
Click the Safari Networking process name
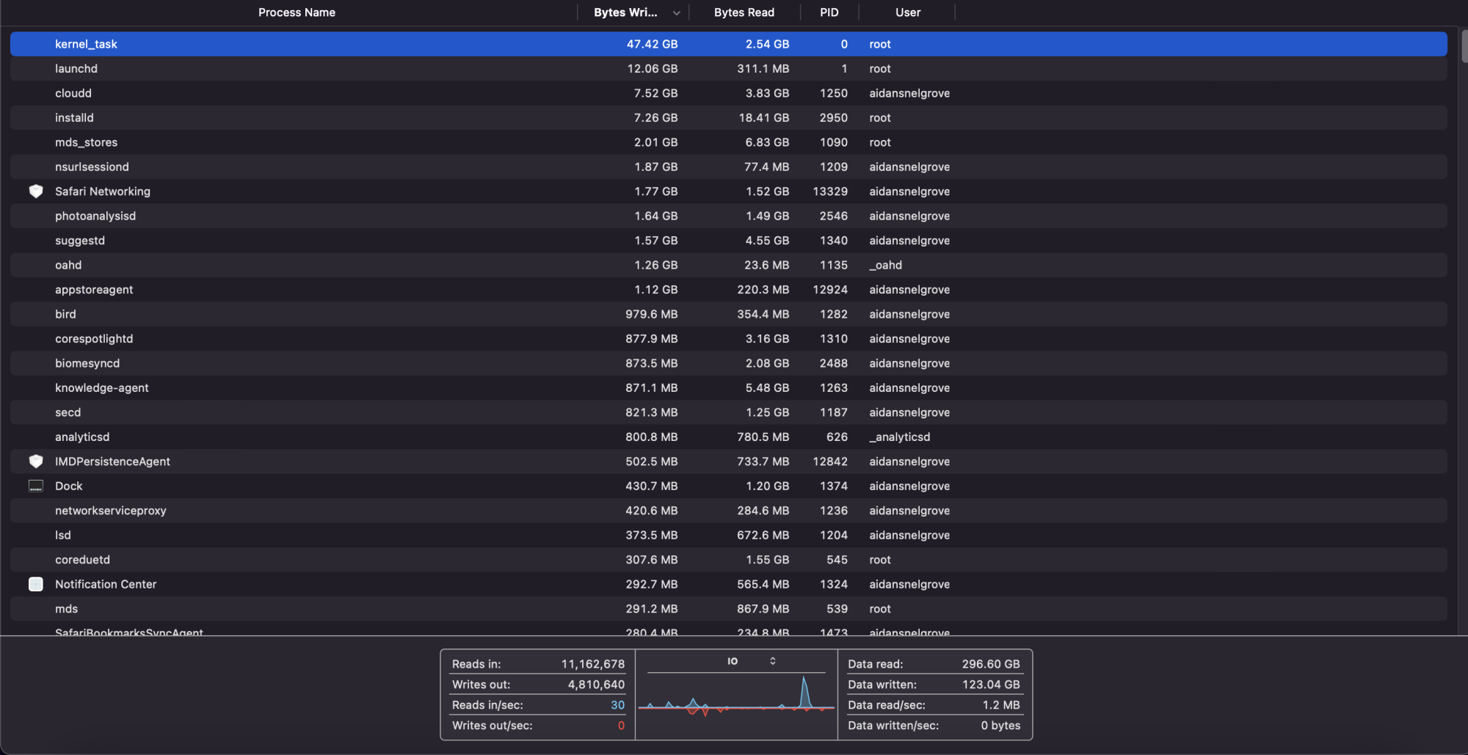pos(103,192)
